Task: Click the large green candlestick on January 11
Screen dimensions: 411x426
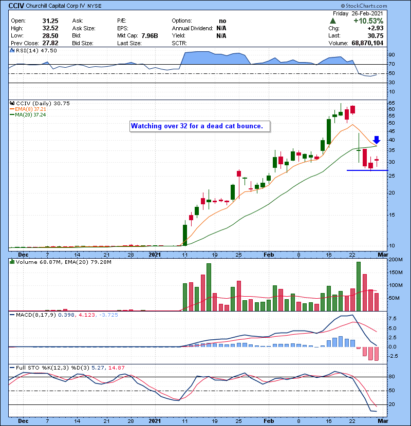Action: tap(185, 235)
